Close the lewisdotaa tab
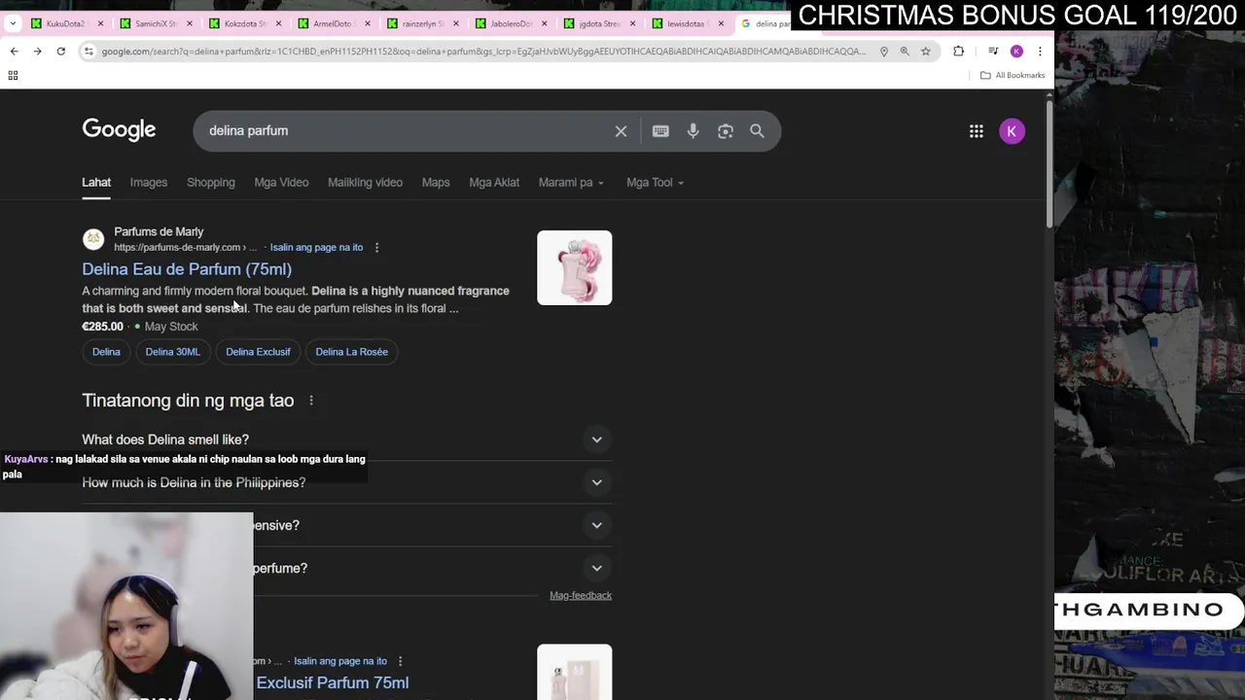1245x700 pixels. pos(721,23)
